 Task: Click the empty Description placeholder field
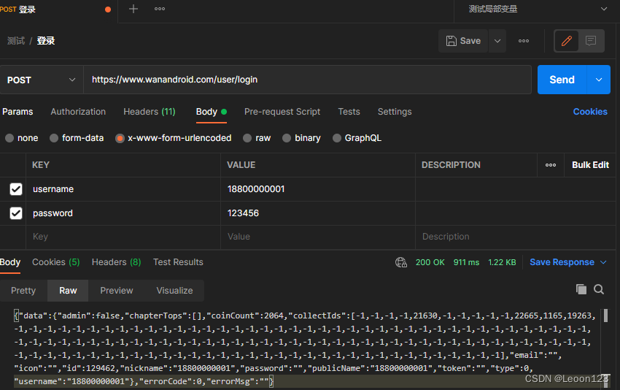[x=515, y=237]
